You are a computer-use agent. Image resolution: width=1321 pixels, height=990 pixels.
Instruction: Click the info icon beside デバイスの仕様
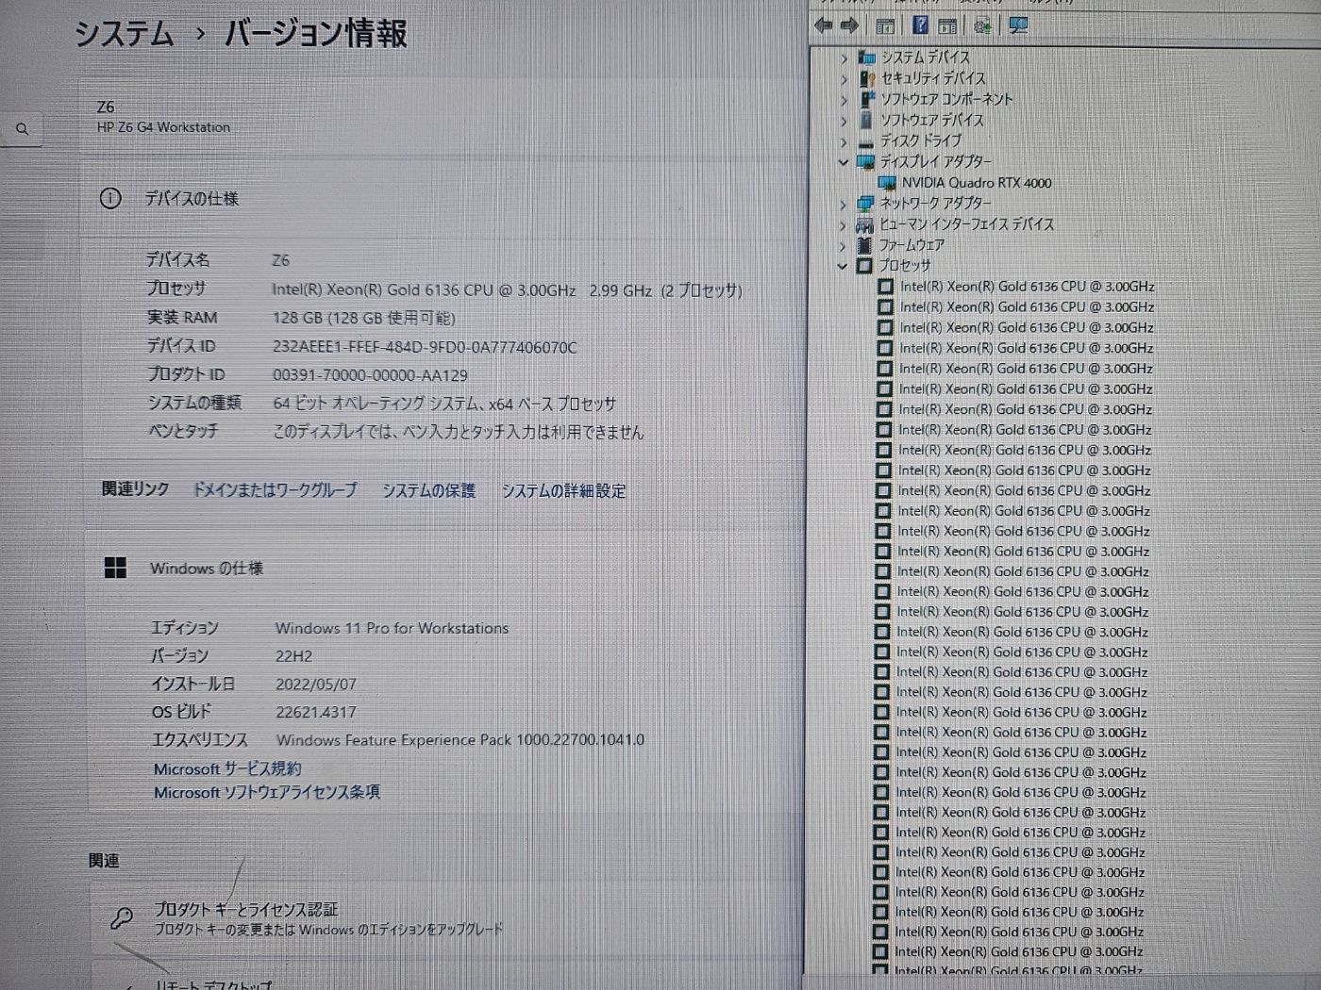110,198
